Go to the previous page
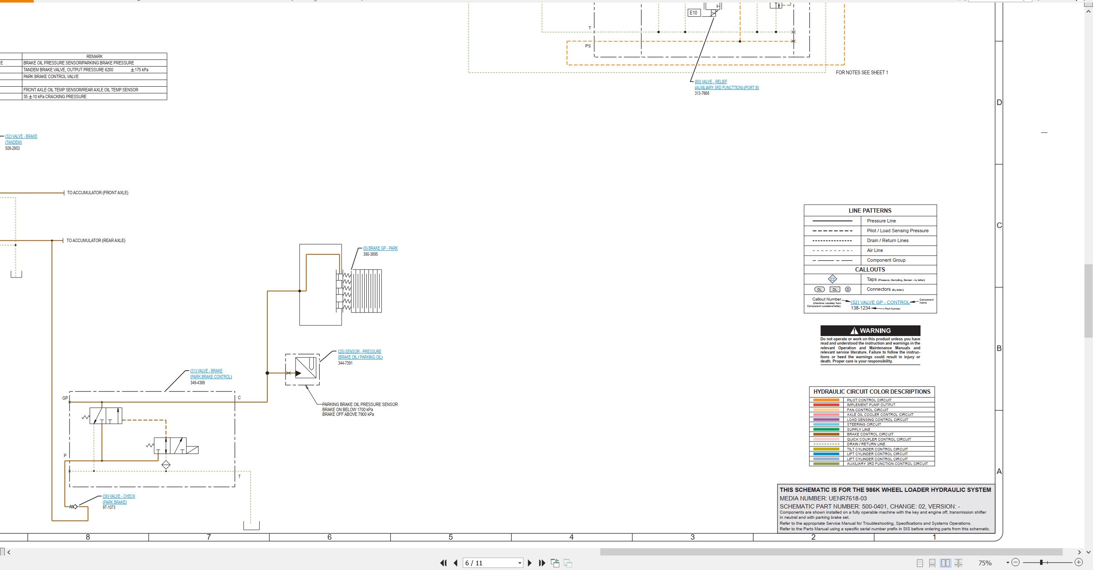This screenshot has width=1093, height=570. click(x=456, y=563)
